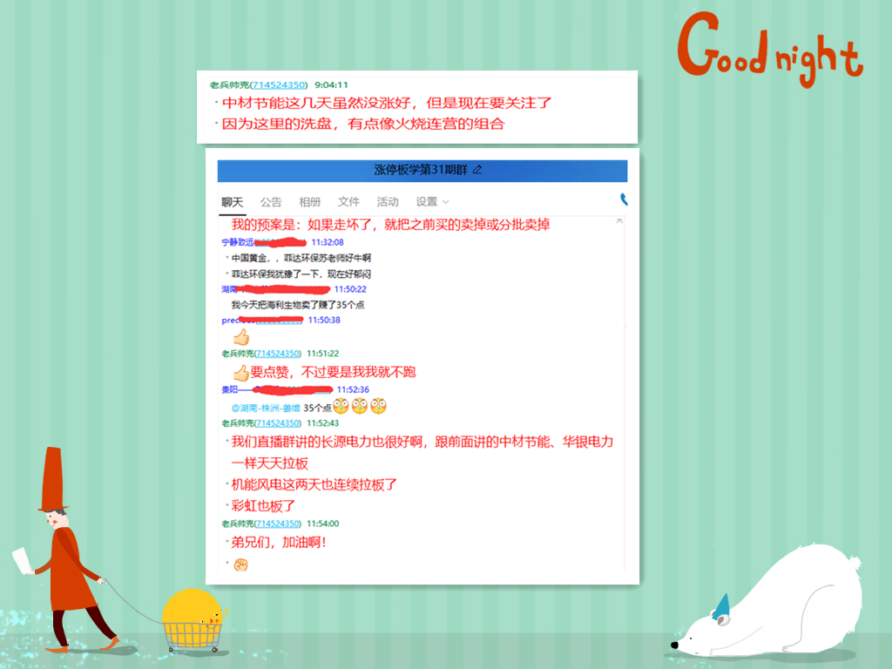Click the group title 涨停板学第31期群

click(x=422, y=171)
